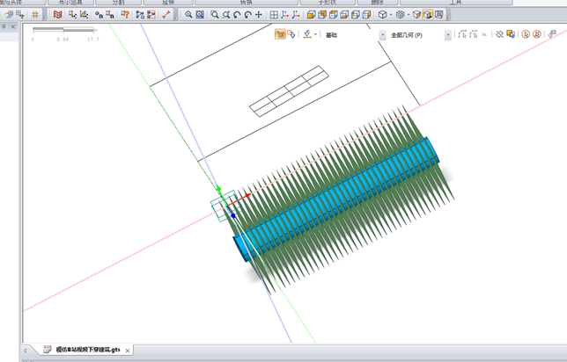Screen dimensions: 567x362
Task: Switch to the unselect mode icon
Action: 291,34
